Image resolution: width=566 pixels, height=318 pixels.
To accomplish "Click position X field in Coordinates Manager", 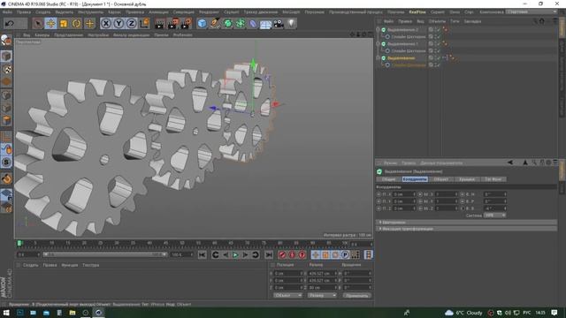I will click(288, 273).
